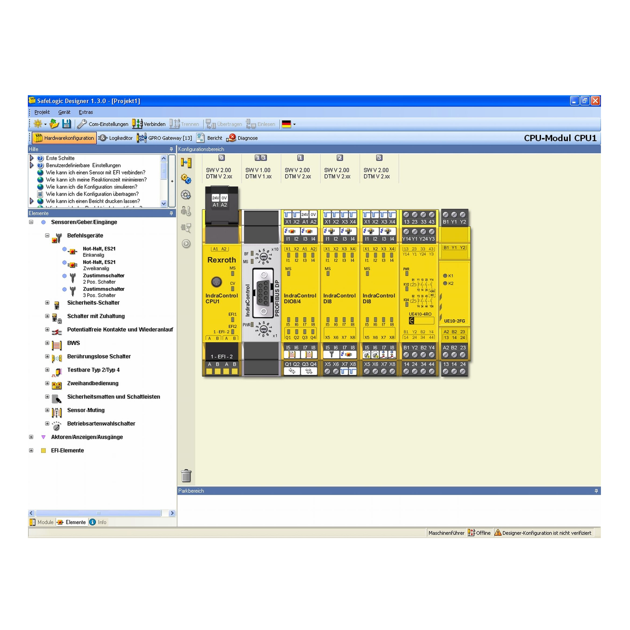
Task: Expand the Sicherheits-Schalter tree node
Action: point(47,303)
